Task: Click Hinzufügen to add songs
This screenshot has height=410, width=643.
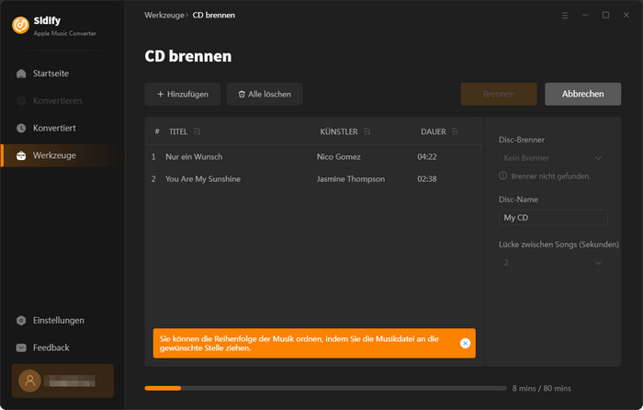Action: (183, 94)
